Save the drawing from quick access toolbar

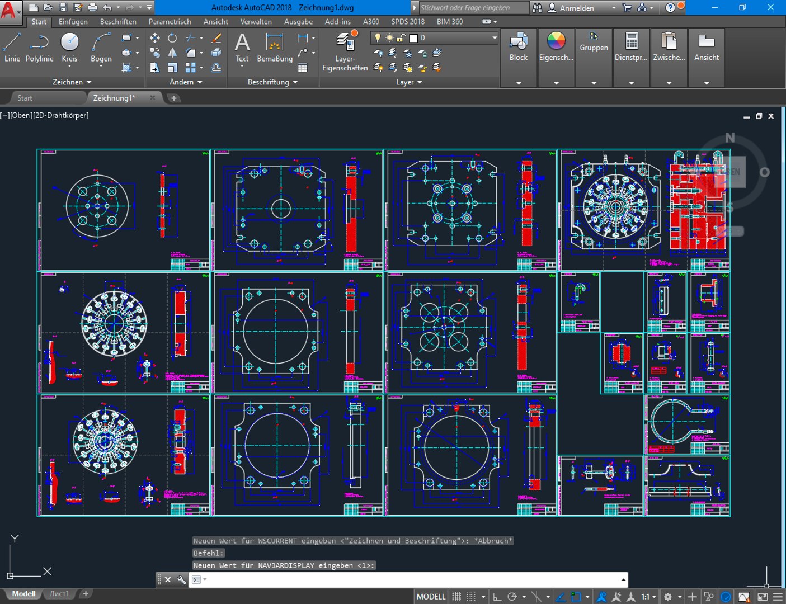click(x=63, y=7)
